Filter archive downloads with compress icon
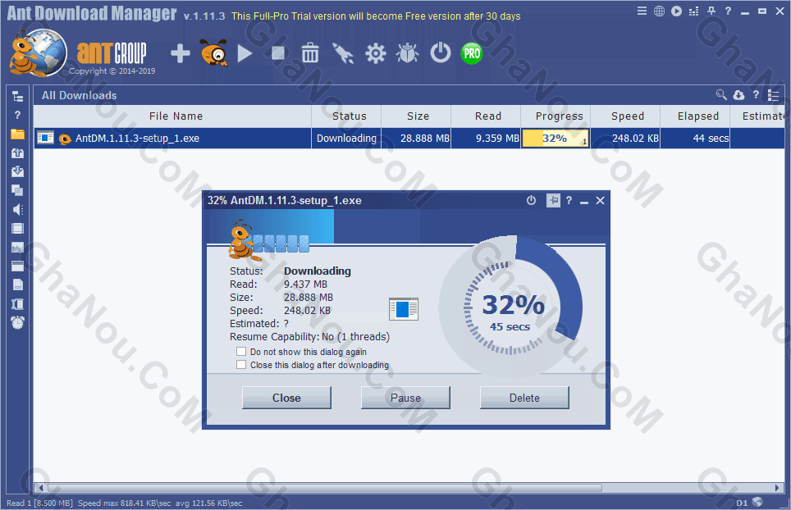 pyautogui.click(x=18, y=304)
